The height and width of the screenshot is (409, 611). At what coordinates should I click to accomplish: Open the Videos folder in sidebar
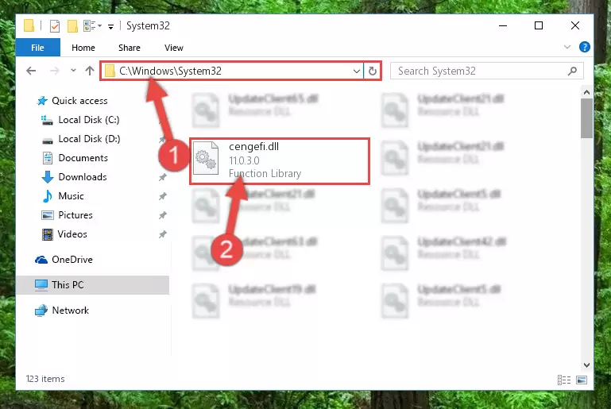tap(72, 234)
